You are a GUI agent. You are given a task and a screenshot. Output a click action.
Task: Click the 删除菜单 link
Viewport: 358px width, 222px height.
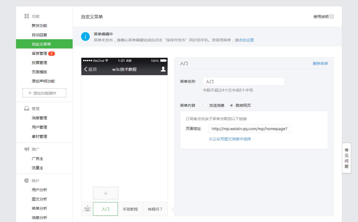coord(320,63)
